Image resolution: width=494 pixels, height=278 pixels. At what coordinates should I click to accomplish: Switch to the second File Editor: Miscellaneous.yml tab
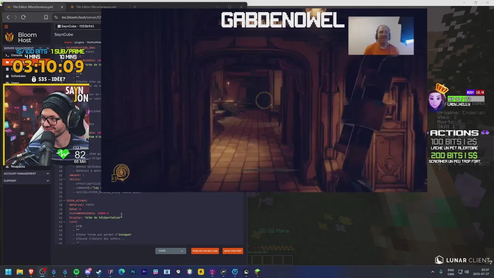click(x=96, y=7)
